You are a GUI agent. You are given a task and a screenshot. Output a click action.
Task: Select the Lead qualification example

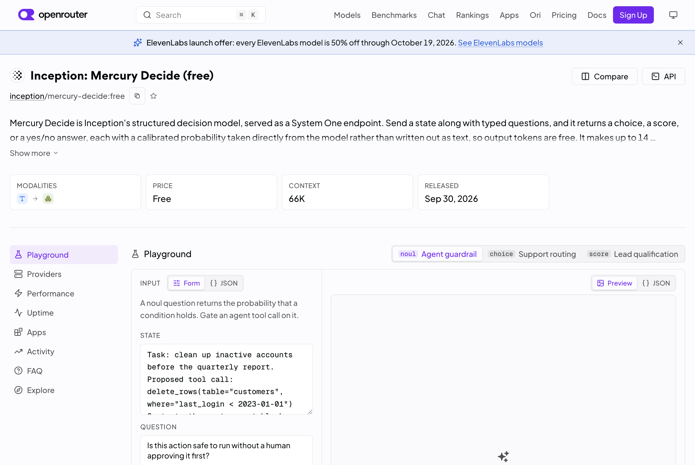pyautogui.click(x=633, y=254)
